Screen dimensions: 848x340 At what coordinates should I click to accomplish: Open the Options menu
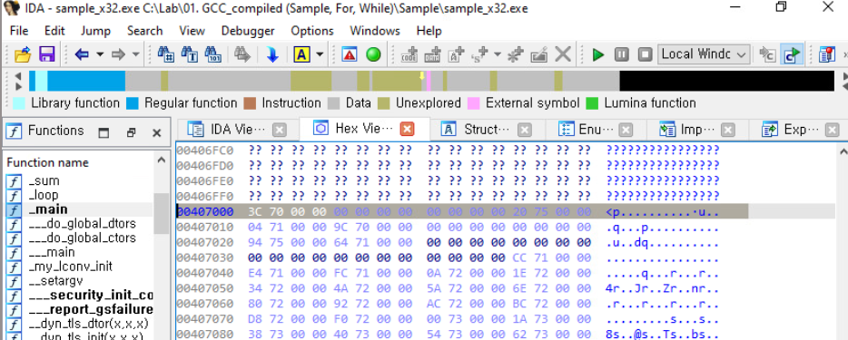[312, 31]
